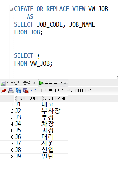Select the J9 cell
Image resolution: width=118 pixels, height=171 pixels.
pos(27,157)
